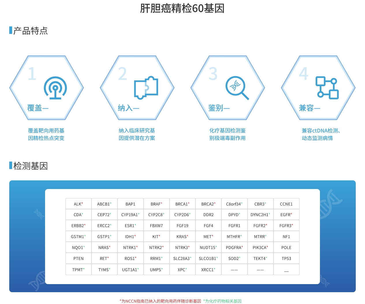
Task: Click the puzzle piece icon
Action: tap(146, 88)
